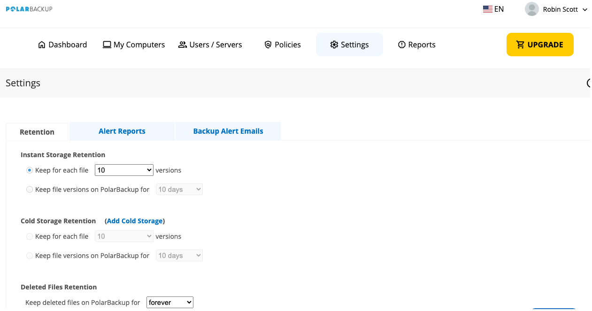Select Cold Storage 'Keep for each file' radio
592x311 pixels.
(30, 236)
